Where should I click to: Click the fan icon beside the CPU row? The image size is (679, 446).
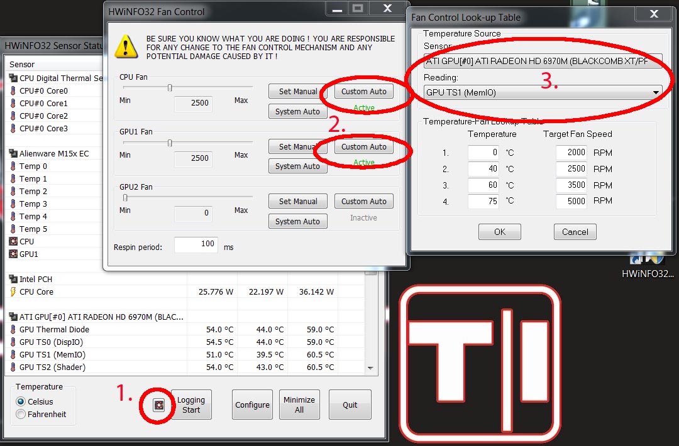(x=13, y=241)
